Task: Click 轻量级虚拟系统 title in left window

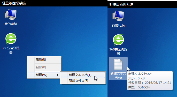Action: [14, 3]
